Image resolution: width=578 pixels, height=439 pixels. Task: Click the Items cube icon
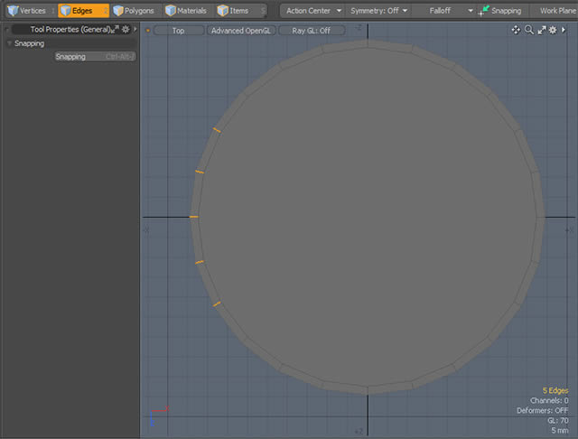click(x=223, y=11)
